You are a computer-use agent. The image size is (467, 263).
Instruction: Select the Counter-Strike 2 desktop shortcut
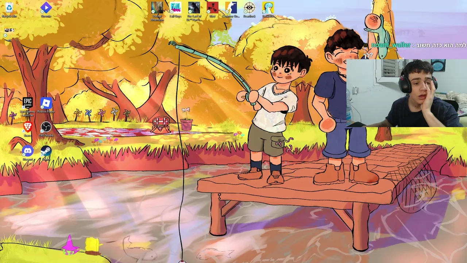(231, 11)
